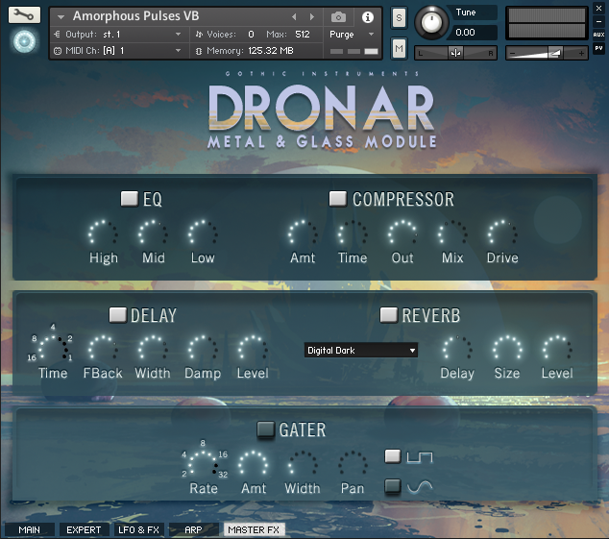Click the EQ High knob
609x539 pixels.
[x=103, y=234]
